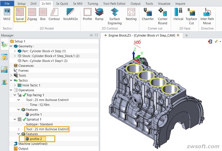Screen dimensions: 222x151
Task: Collapse the Features node under Top Facing 1
Action: click(19, 110)
